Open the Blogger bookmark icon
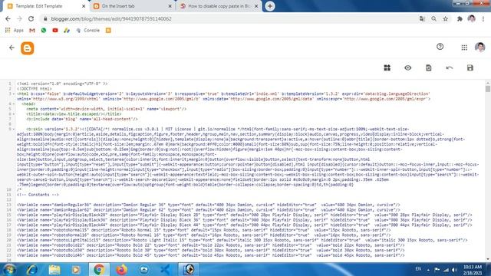Viewport: 491px width, 276px height. coord(108,31)
